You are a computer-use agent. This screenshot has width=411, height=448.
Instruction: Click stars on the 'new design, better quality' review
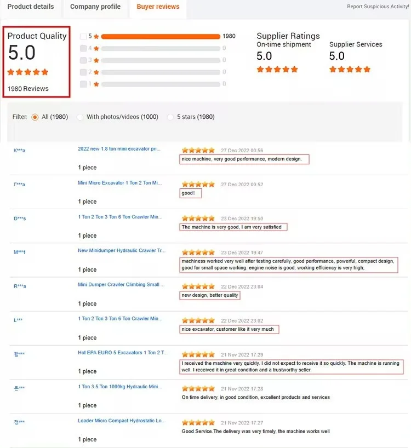198,286
